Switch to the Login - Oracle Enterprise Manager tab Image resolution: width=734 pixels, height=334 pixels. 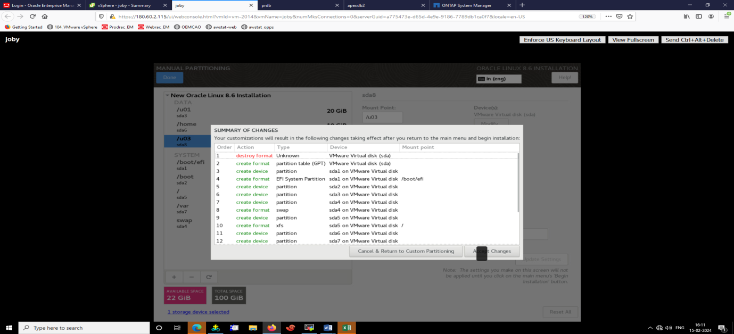click(42, 5)
